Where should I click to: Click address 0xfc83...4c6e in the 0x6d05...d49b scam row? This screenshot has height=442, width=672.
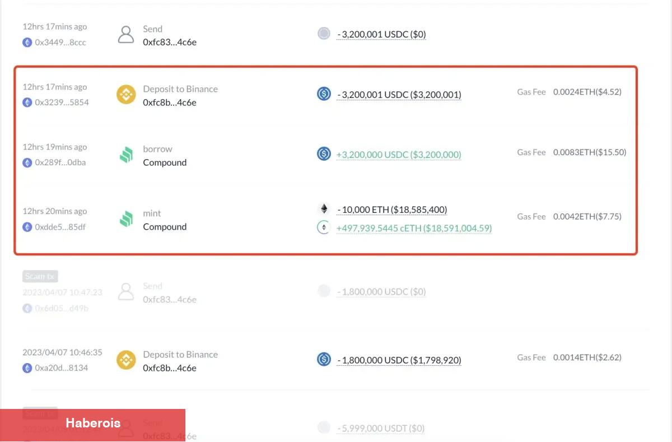[170, 300]
